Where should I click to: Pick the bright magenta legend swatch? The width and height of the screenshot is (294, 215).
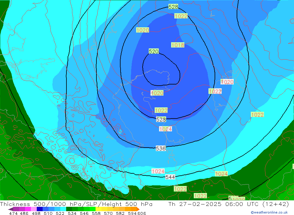[28, 209]
